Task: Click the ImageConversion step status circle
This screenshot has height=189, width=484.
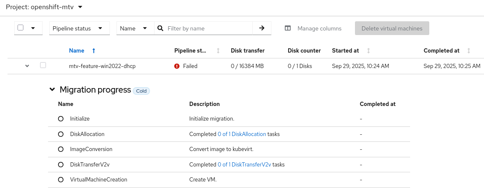Action: (x=61, y=149)
